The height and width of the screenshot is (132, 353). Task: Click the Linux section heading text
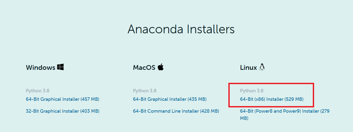point(248,68)
